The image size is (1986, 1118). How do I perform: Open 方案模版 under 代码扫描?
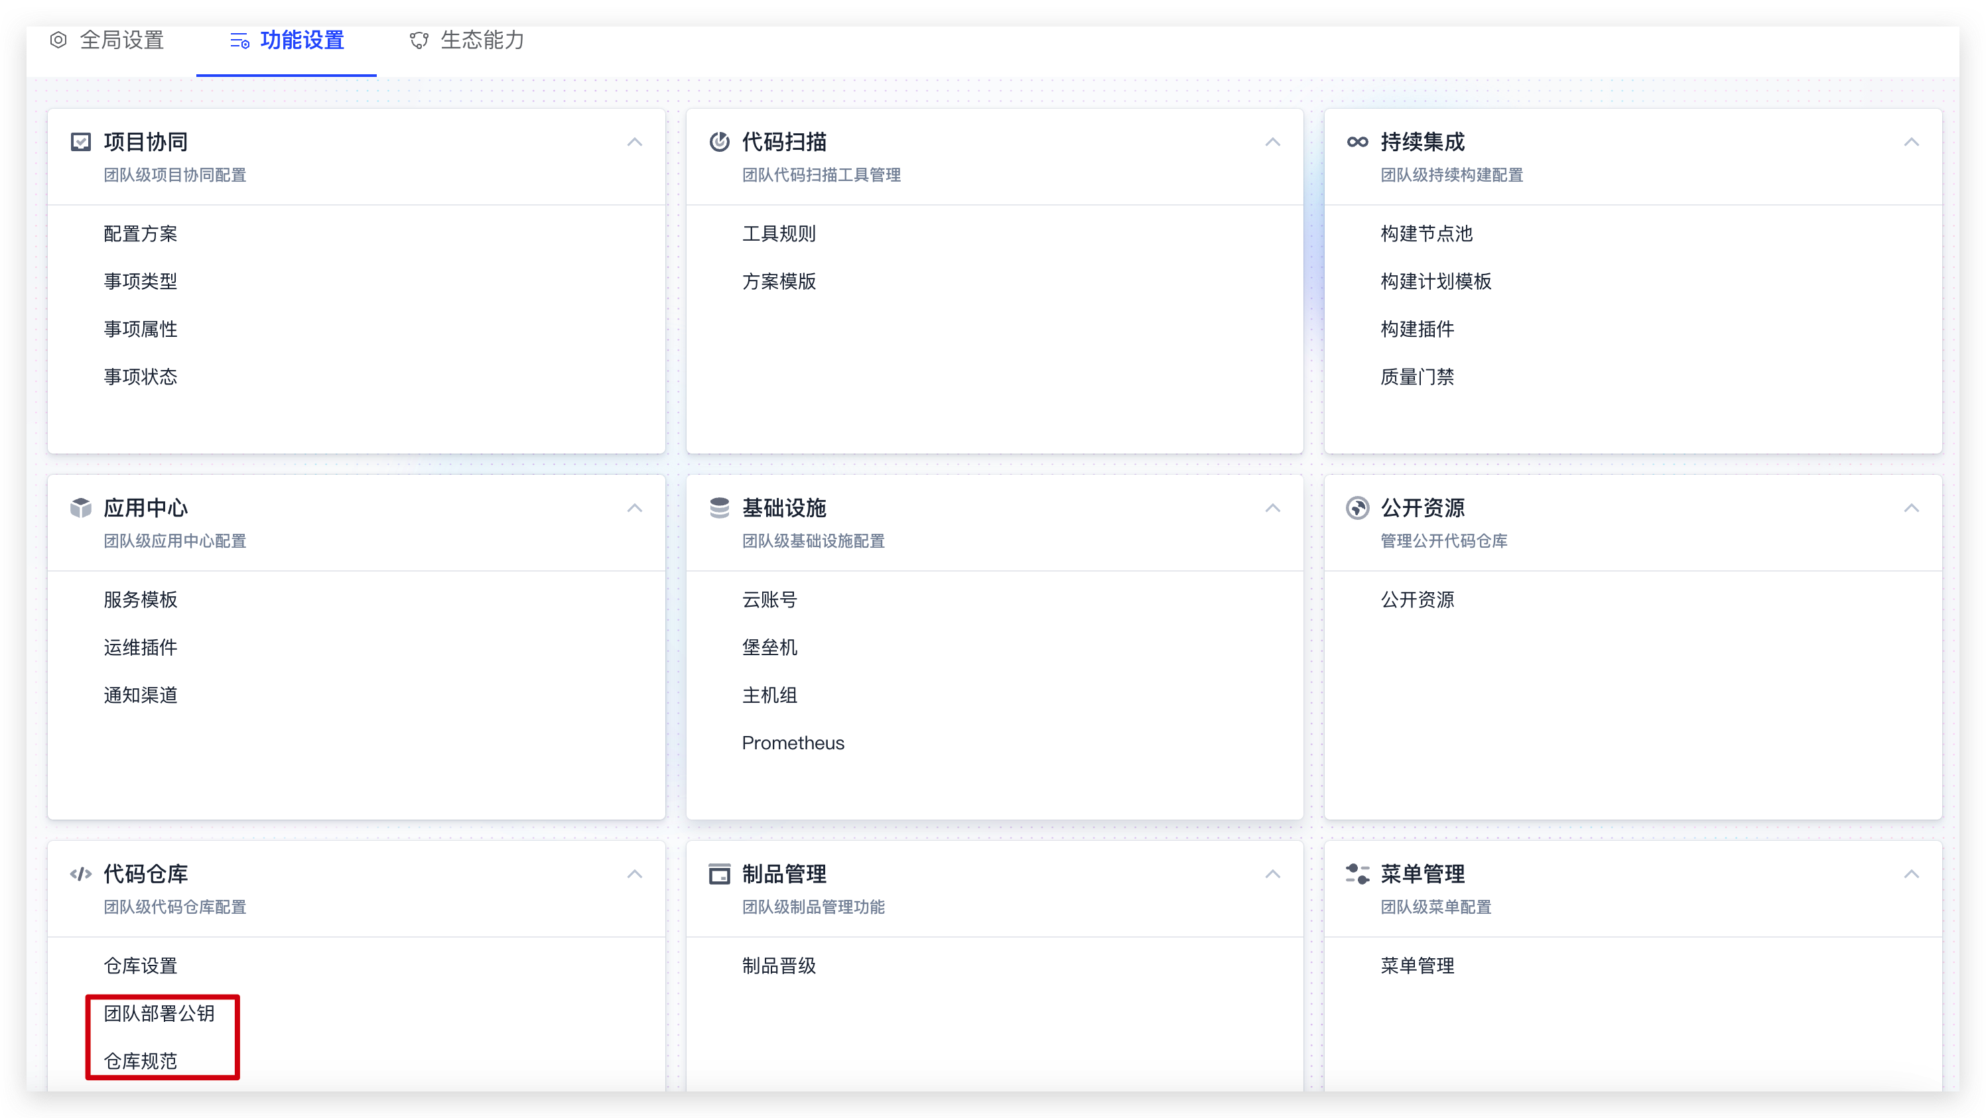tap(779, 281)
